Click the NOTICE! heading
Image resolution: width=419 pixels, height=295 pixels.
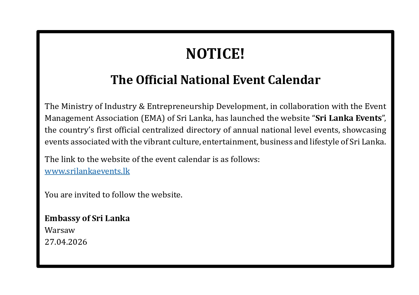(x=215, y=54)
